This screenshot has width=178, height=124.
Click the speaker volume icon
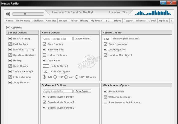(8, 14)
